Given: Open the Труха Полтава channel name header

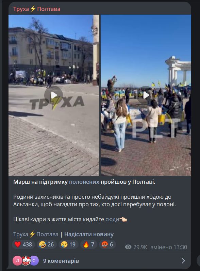Looking at the screenshot, I should click(37, 9).
